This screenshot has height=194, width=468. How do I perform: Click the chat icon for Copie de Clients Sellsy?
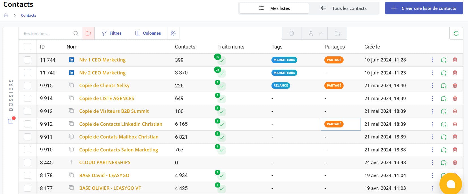[443, 86]
